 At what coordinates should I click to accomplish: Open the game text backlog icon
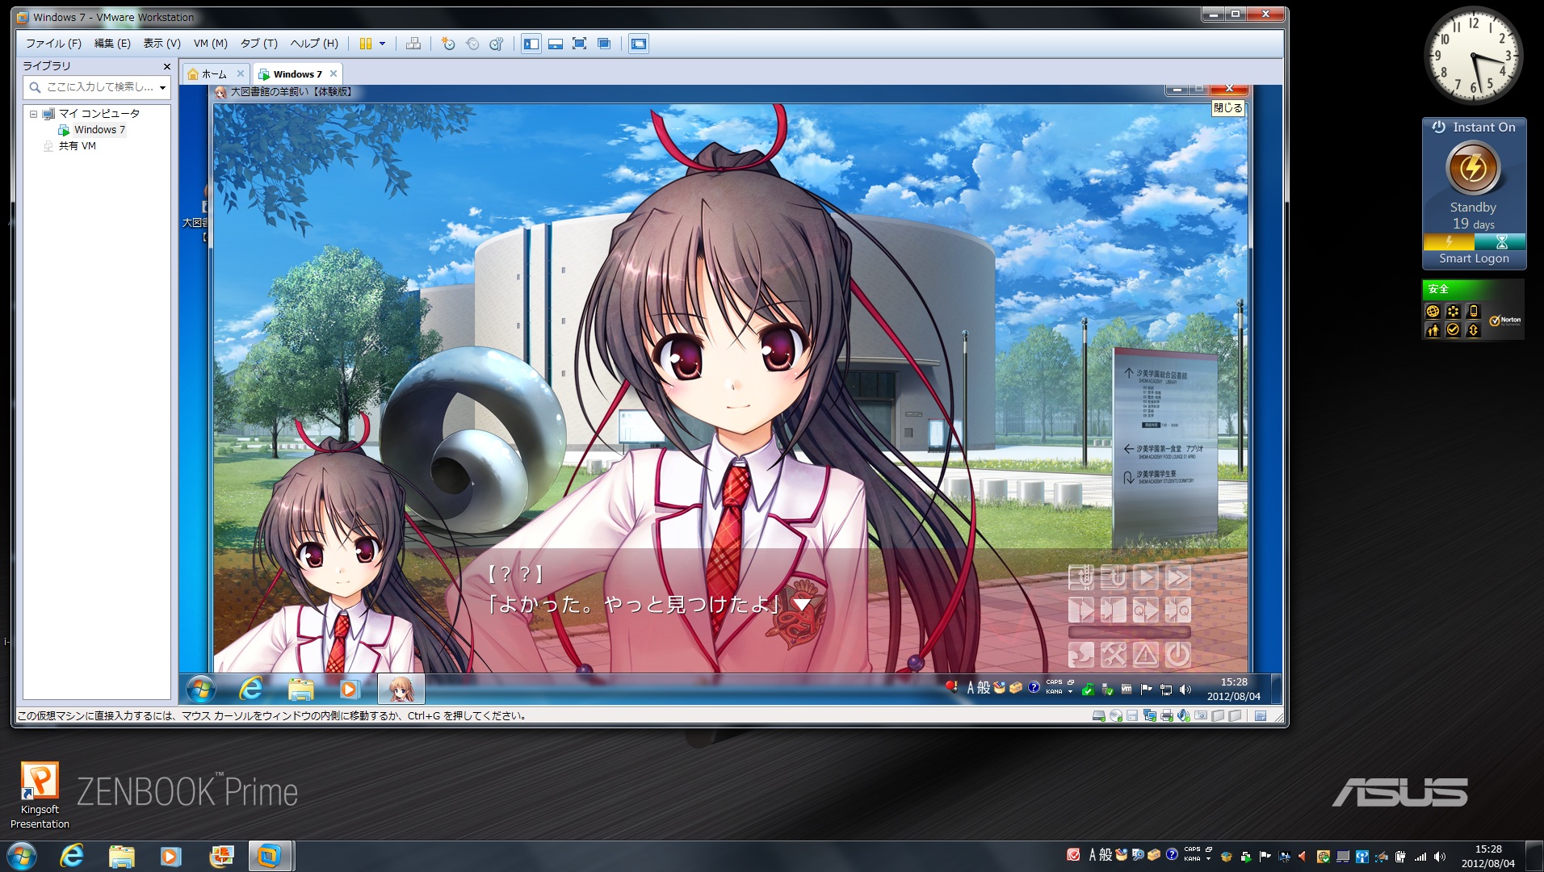coord(1114,576)
